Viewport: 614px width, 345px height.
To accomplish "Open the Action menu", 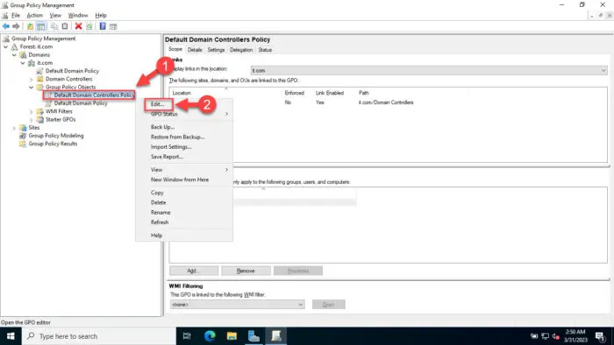I will [34, 15].
